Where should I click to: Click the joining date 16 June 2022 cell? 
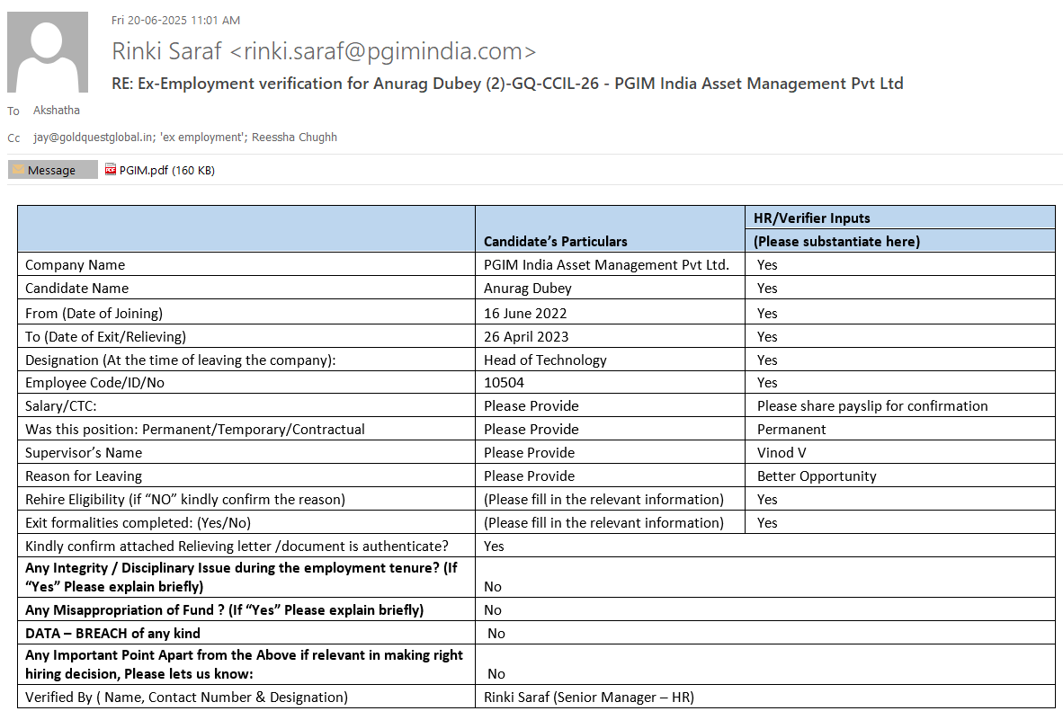tap(525, 314)
